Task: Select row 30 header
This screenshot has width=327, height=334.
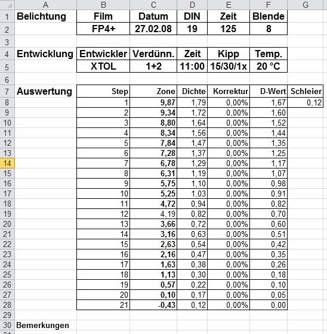Action: point(7,325)
